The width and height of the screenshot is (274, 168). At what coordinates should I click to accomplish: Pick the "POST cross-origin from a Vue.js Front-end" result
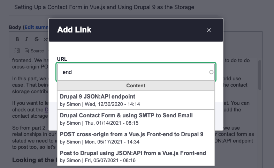click(x=136, y=138)
